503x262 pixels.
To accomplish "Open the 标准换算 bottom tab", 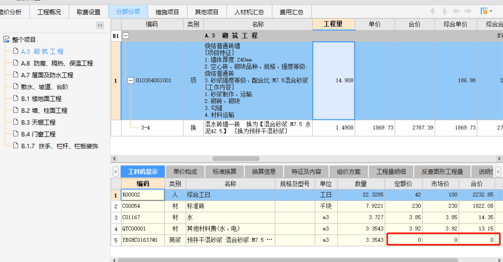I will [x=224, y=171].
